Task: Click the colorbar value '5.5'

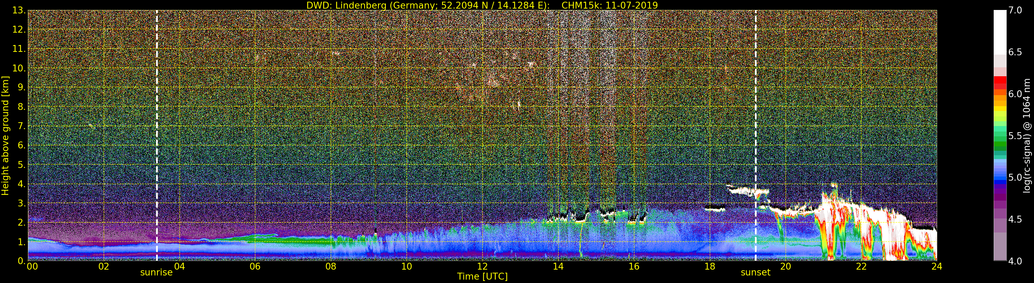Action: tap(1015, 136)
